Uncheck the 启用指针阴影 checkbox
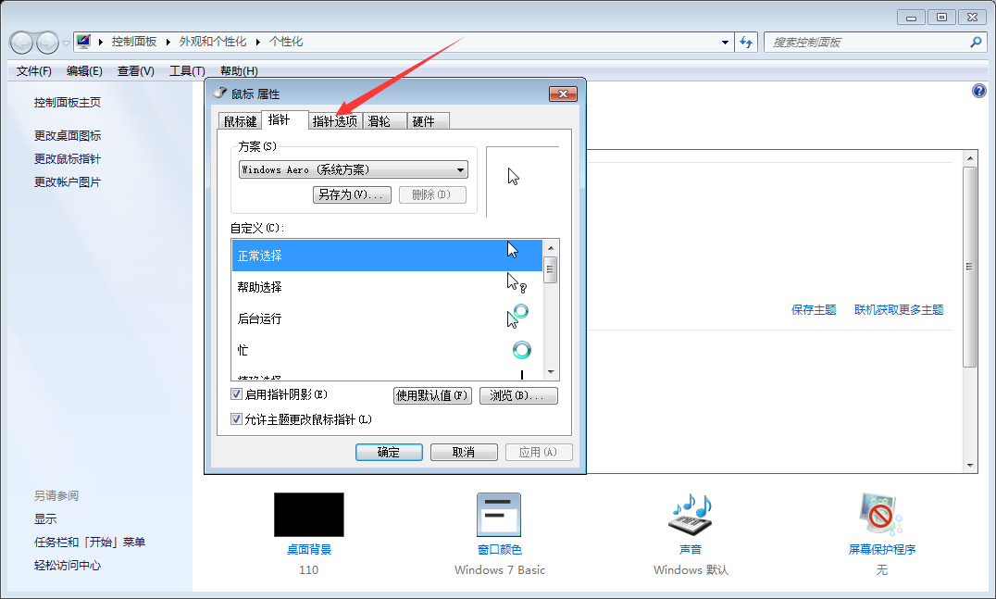Screen dimensions: 996x599 (x=237, y=393)
